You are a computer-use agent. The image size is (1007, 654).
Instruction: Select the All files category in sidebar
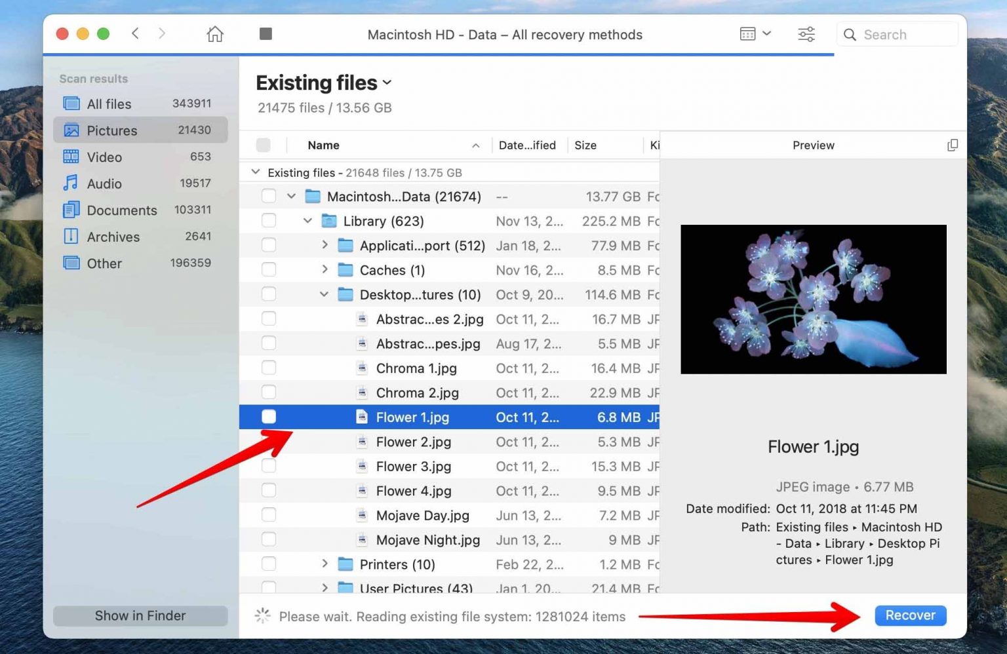(109, 104)
